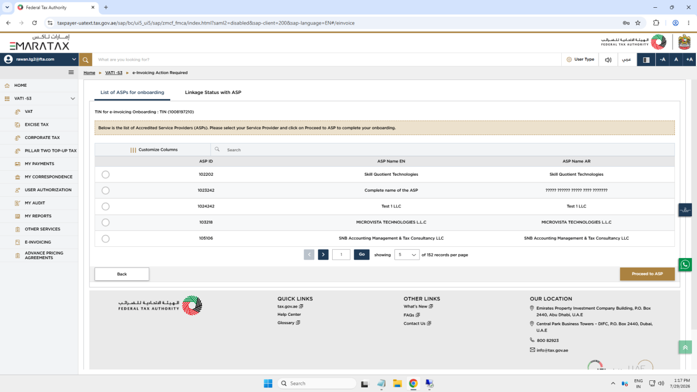Open Excise Tax in sidebar
The width and height of the screenshot is (697, 392).
pyautogui.click(x=37, y=125)
